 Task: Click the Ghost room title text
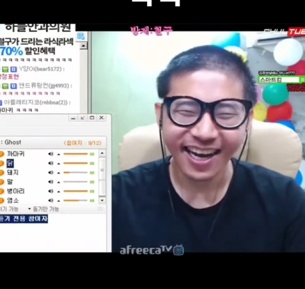point(13,142)
